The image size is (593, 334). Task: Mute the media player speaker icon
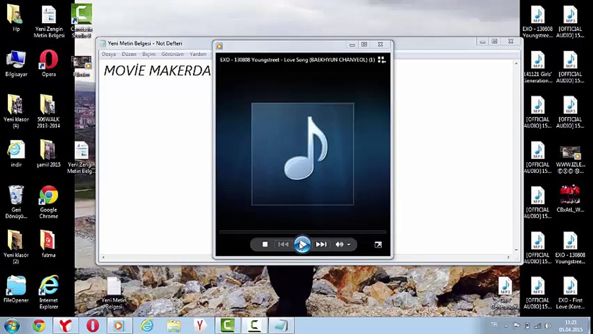click(340, 244)
